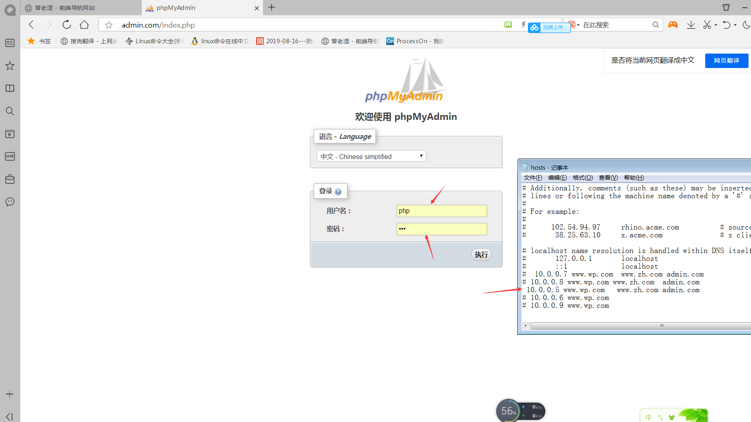Open 格式(O) menu in hosts Notepad
This screenshot has width=751, height=422.
pyautogui.click(x=583, y=178)
